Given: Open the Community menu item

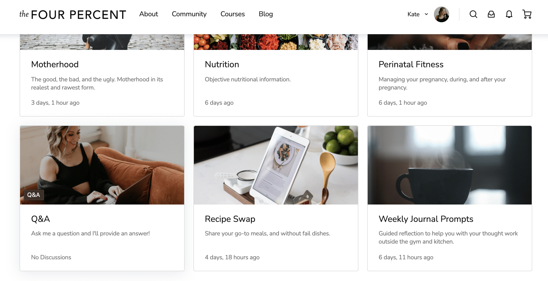Looking at the screenshot, I should [189, 14].
